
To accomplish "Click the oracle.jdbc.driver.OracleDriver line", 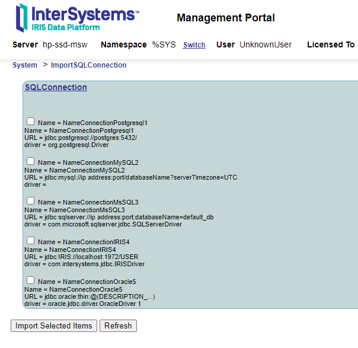I will pyautogui.click(x=82, y=304).
